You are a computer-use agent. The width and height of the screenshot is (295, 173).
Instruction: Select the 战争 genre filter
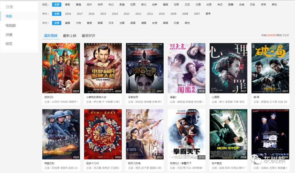[155, 5]
